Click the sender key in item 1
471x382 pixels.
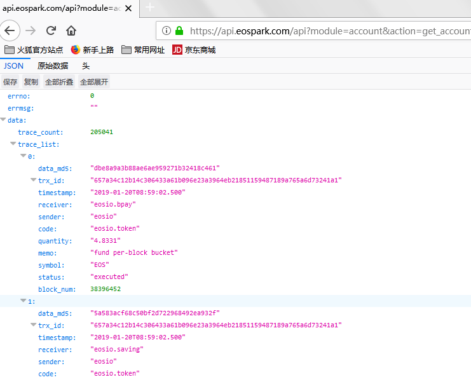click(x=51, y=362)
